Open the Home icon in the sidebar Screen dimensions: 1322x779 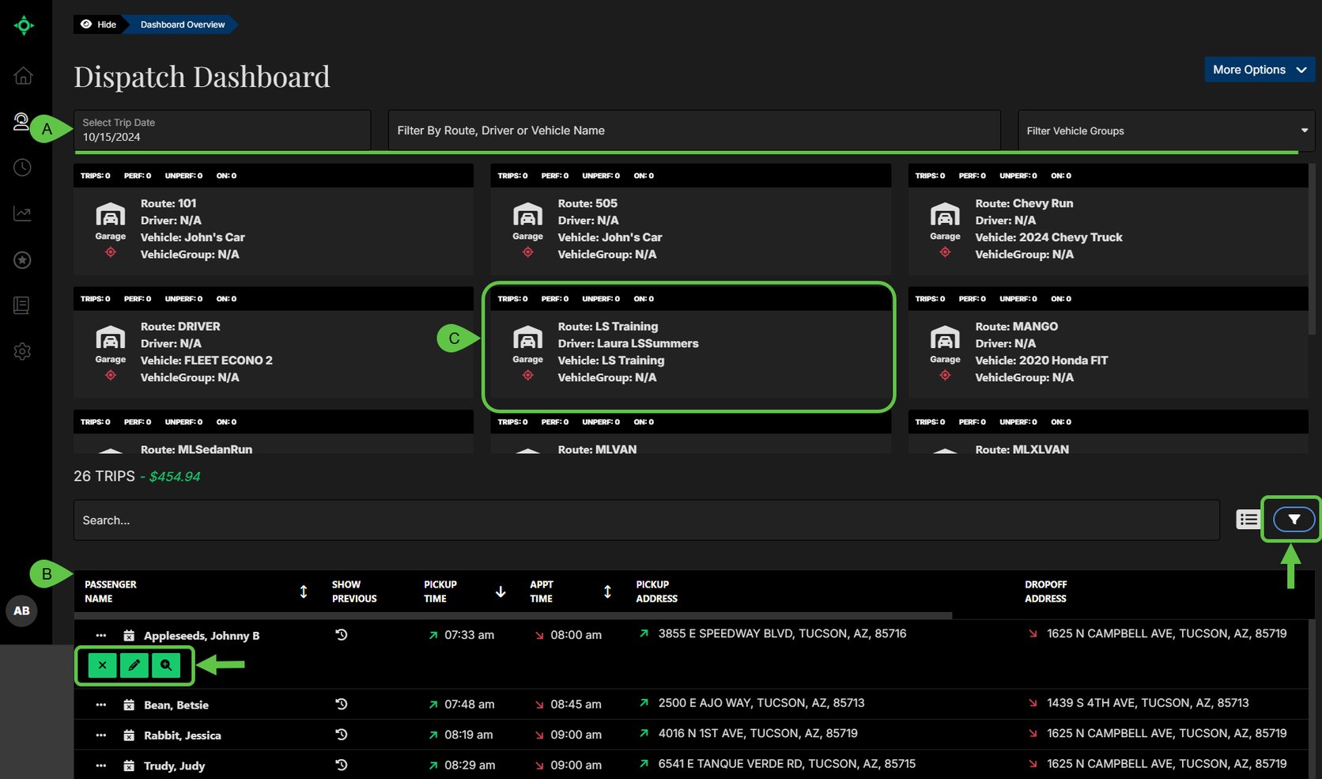pyautogui.click(x=23, y=76)
